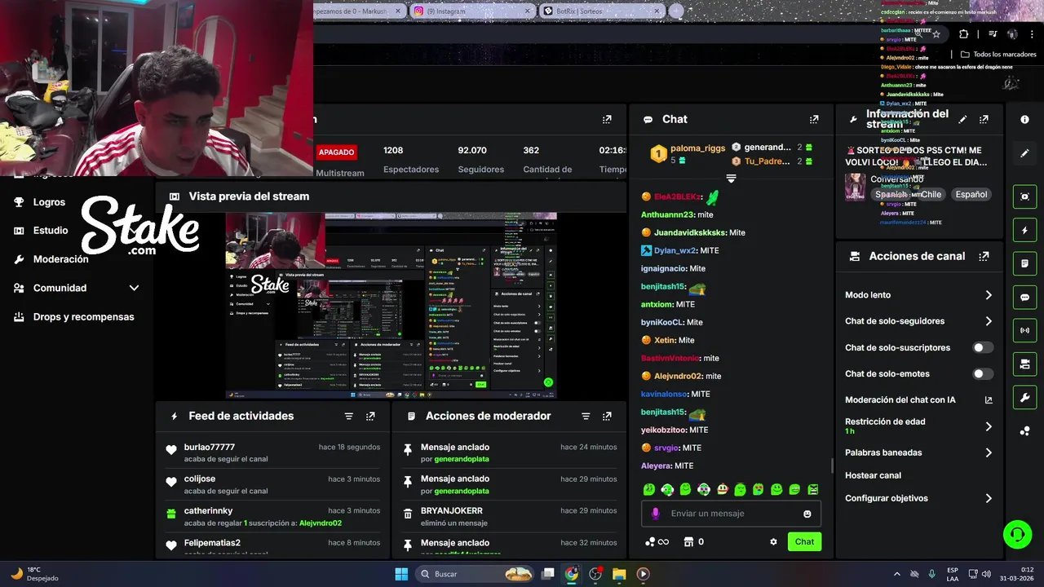Toggle activity feed lightning icon in right rail
This screenshot has width=1044, height=587.
tap(1025, 231)
